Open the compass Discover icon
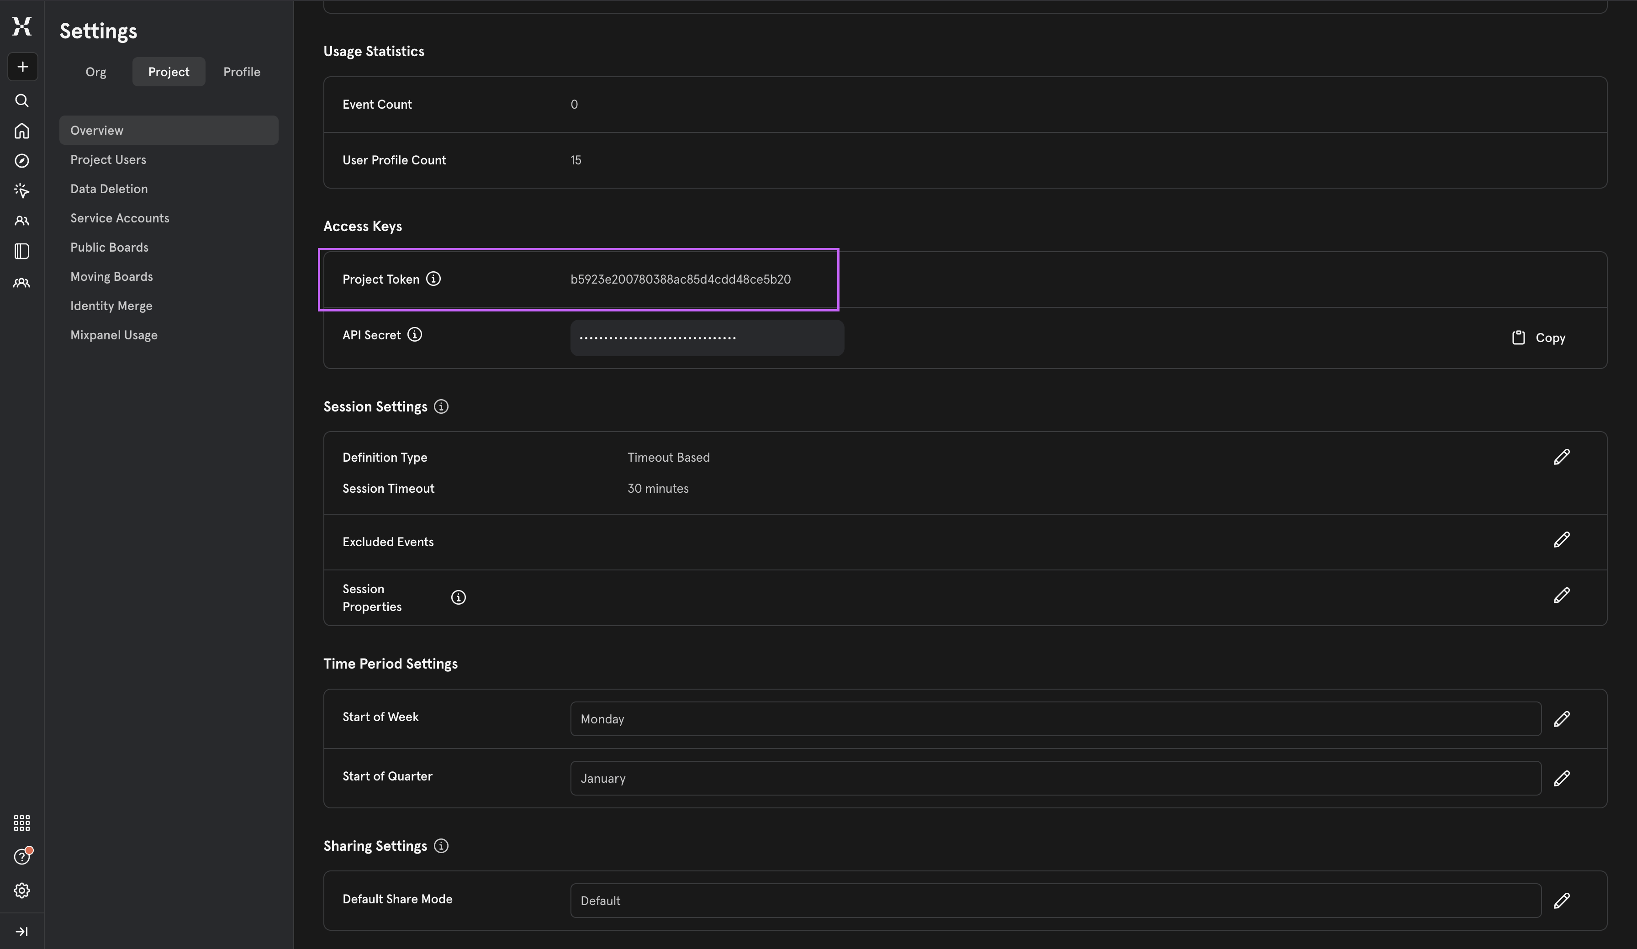The height and width of the screenshot is (949, 1637). click(x=22, y=160)
